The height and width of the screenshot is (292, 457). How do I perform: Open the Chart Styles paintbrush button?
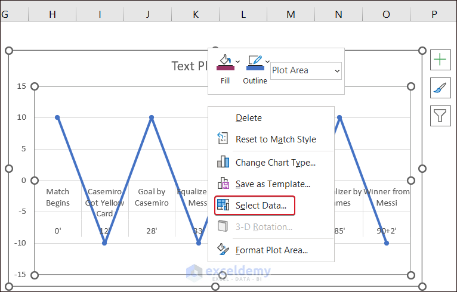pos(440,88)
